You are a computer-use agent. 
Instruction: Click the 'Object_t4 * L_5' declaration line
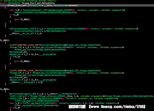(x=33, y=80)
